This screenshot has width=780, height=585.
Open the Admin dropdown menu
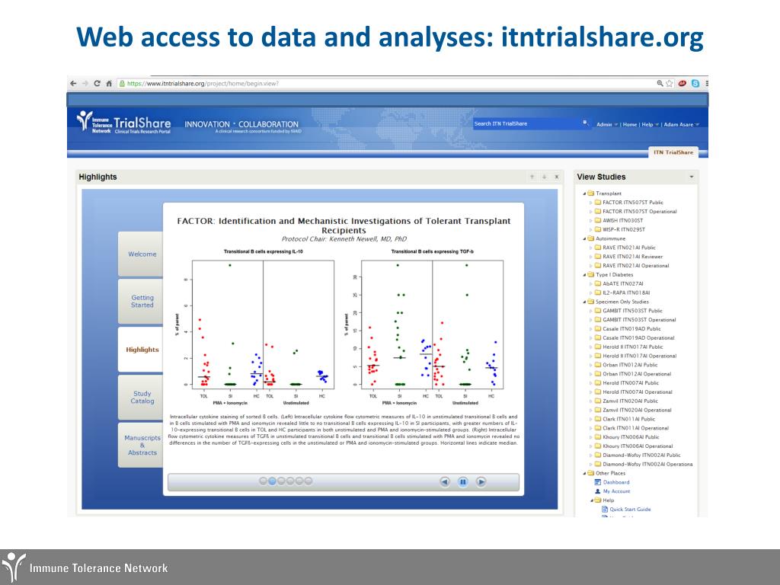pyautogui.click(x=607, y=124)
